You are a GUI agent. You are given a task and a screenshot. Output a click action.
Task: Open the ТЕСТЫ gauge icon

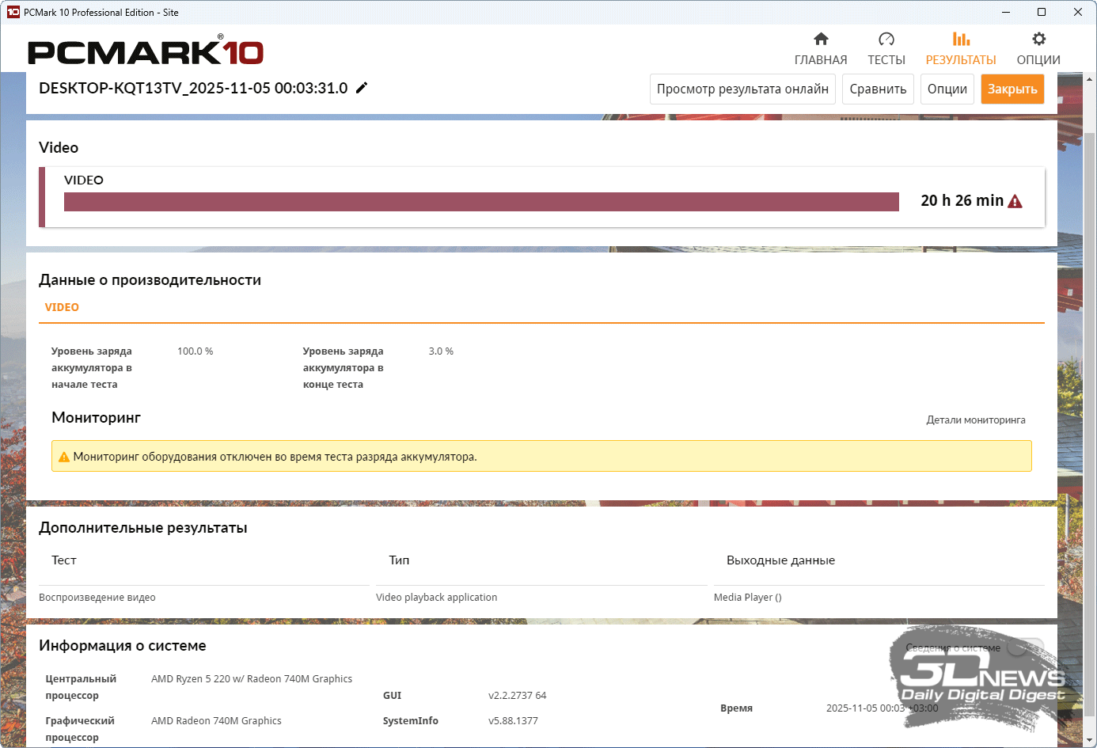point(886,39)
